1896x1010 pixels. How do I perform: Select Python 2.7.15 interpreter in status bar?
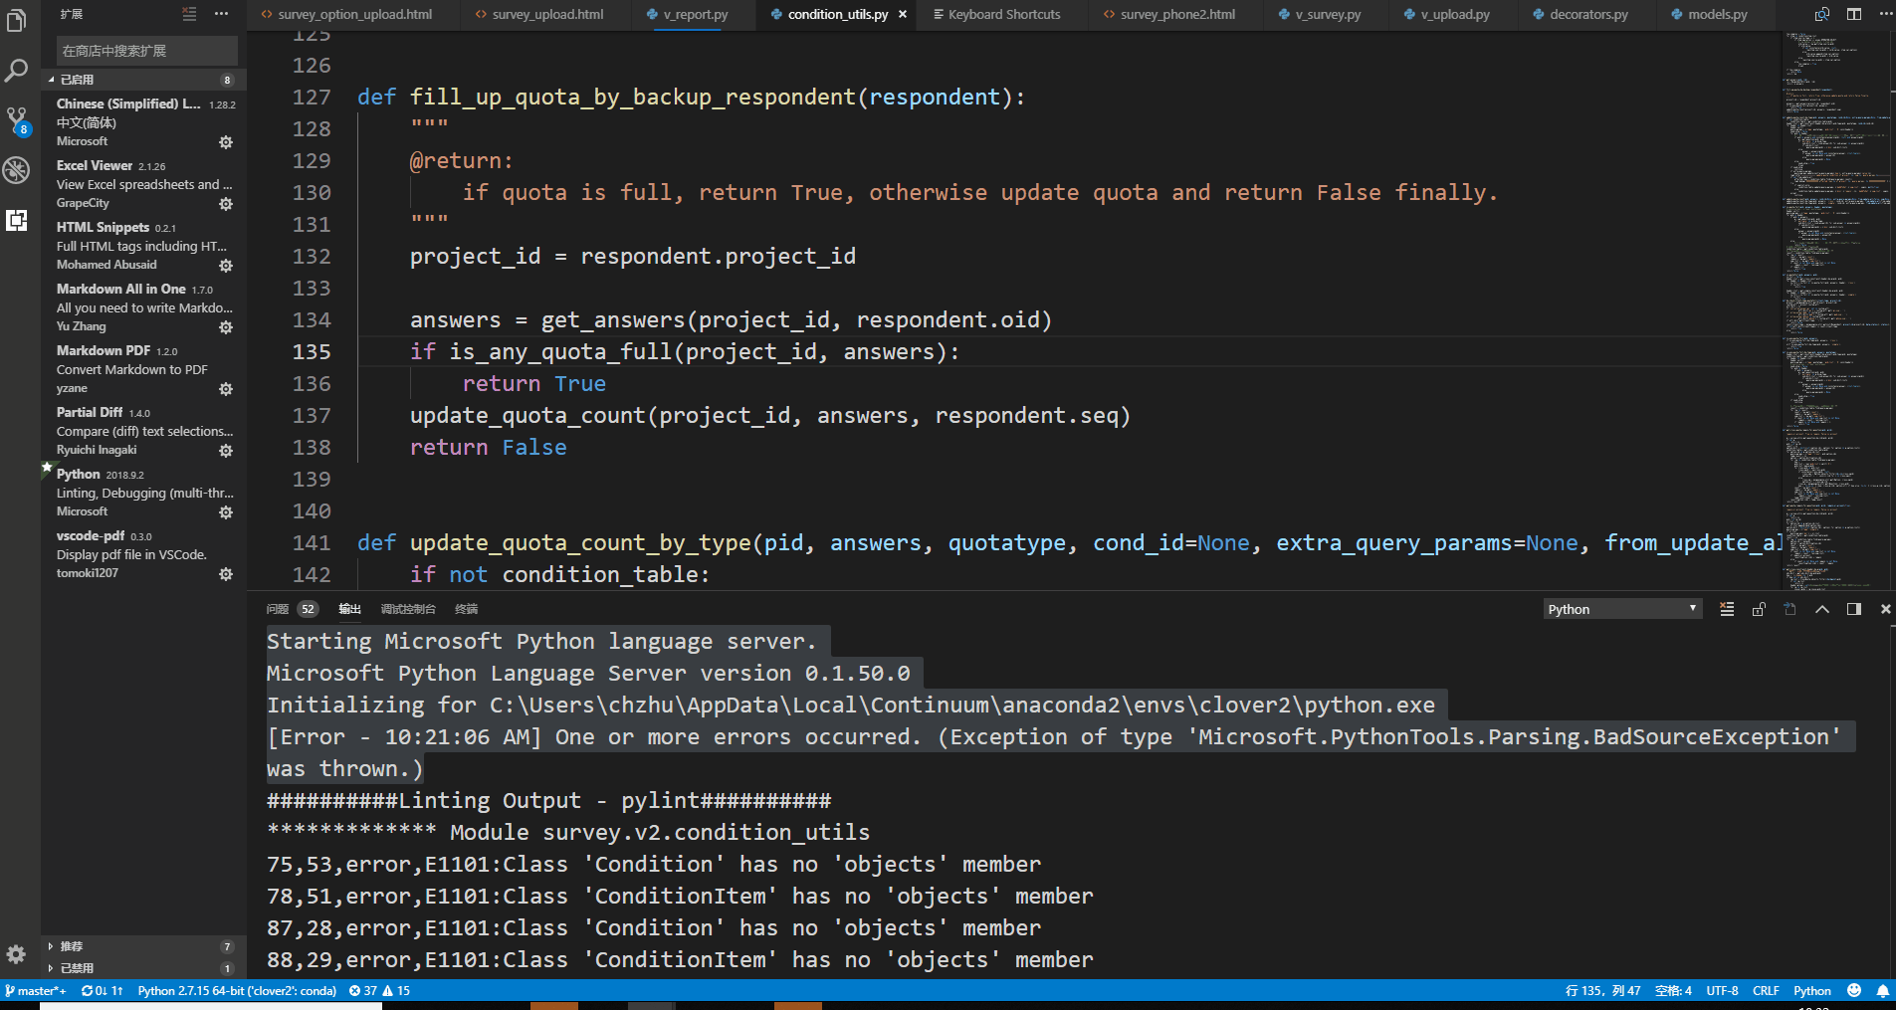(x=238, y=990)
